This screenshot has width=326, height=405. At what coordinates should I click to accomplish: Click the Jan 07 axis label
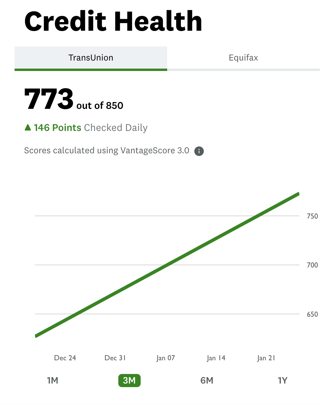pos(166,358)
